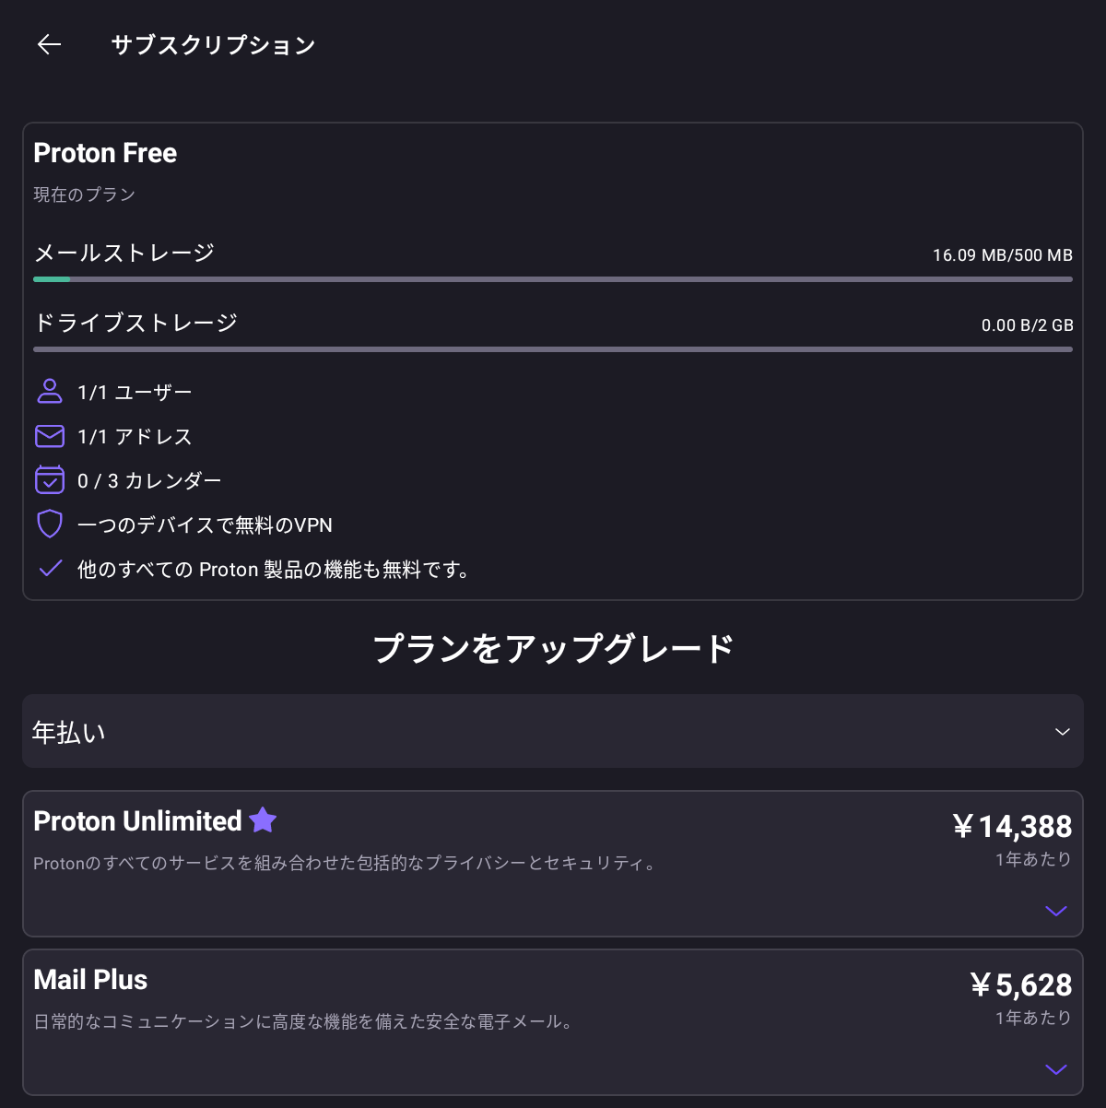Select the Proton Unlimited plan title
This screenshot has height=1108, width=1106.
(137, 820)
